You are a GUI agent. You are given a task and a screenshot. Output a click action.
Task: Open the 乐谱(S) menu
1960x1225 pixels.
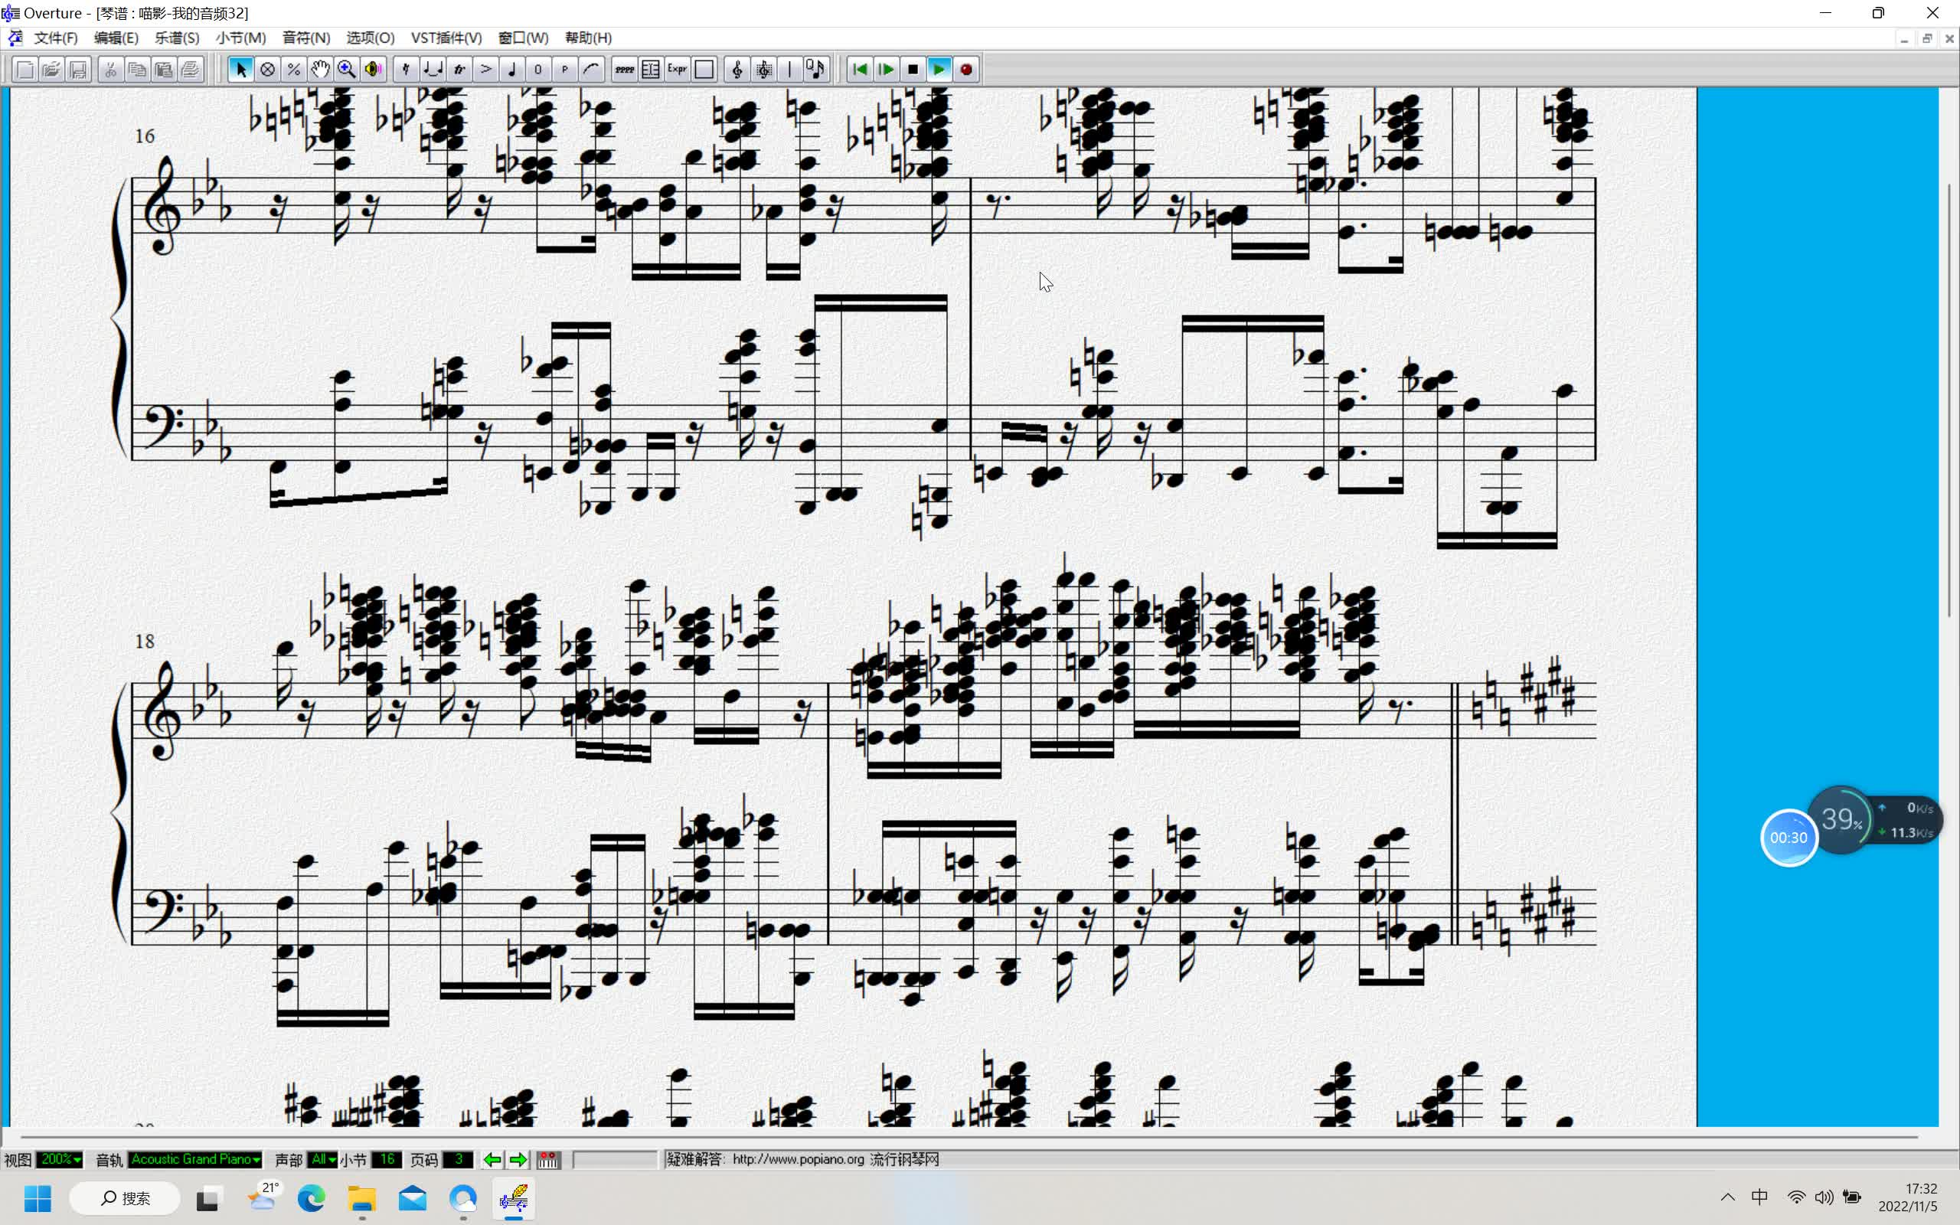[177, 38]
